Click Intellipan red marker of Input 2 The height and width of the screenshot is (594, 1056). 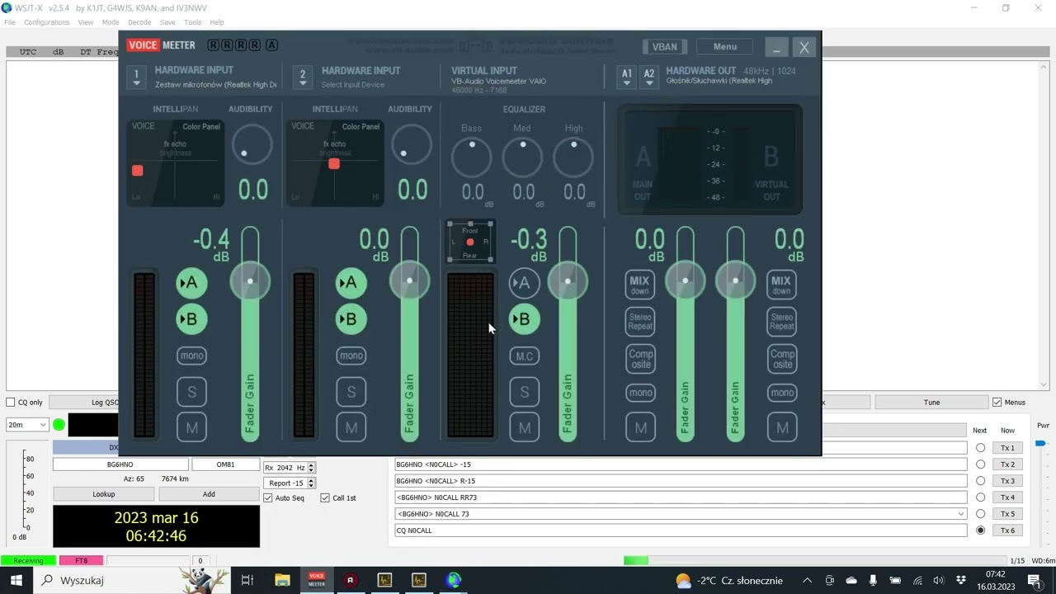(x=334, y=164)
